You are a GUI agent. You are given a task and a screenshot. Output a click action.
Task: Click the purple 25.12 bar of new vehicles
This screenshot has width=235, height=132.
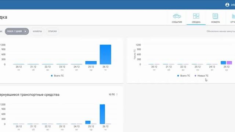tap(229, 63)
